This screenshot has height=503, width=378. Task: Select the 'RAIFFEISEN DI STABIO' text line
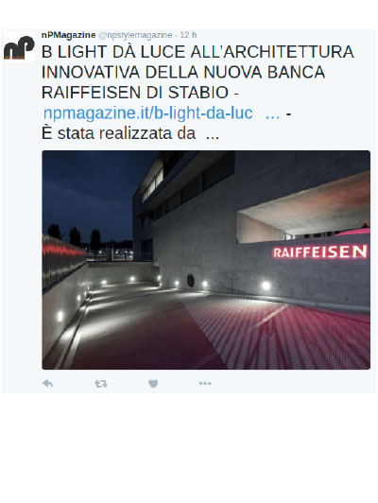(x=135, y=93)
